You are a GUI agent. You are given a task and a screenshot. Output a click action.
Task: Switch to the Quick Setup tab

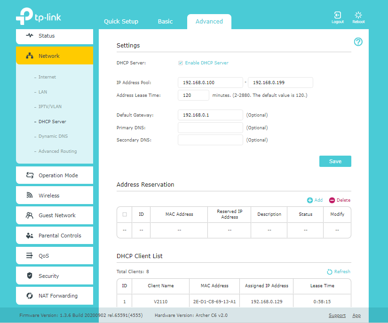(121, 22)
